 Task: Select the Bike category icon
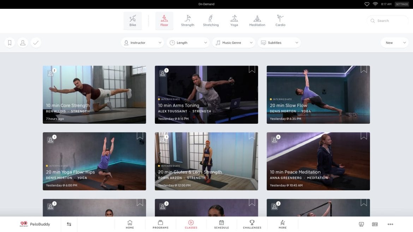(133, 21)
